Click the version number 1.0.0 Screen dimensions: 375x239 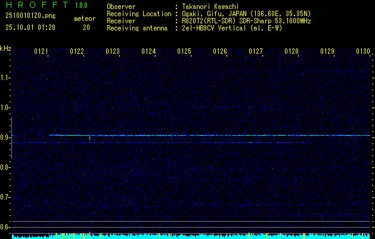[x=81, y=5]
